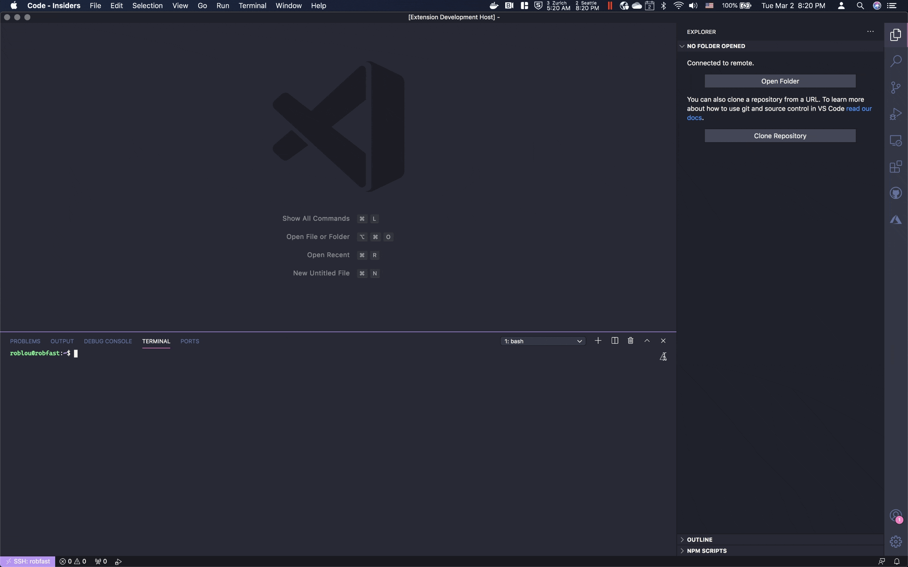Split the terminal pane

[615, 341]
